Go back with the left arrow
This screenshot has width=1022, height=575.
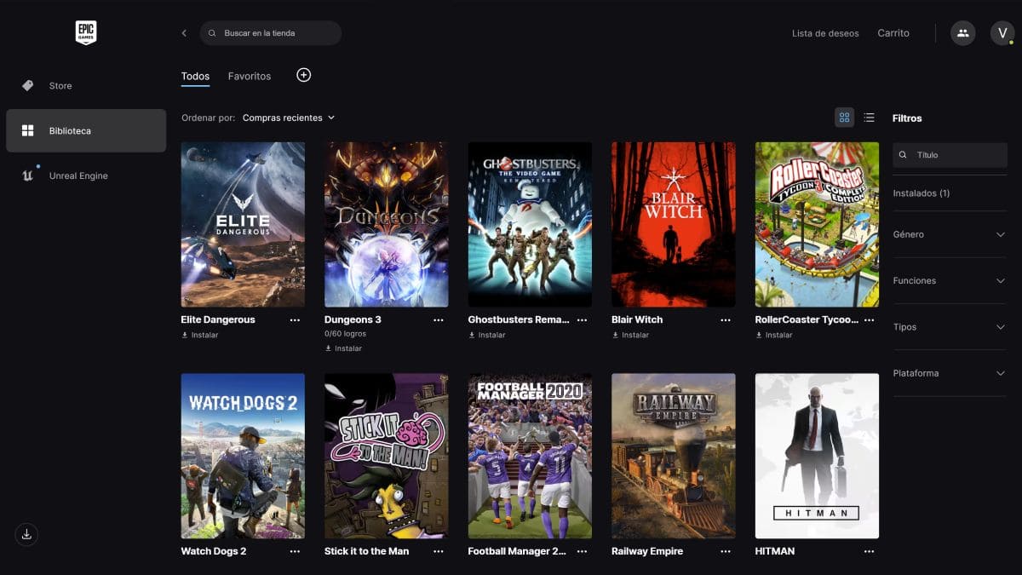coord(184,33)
